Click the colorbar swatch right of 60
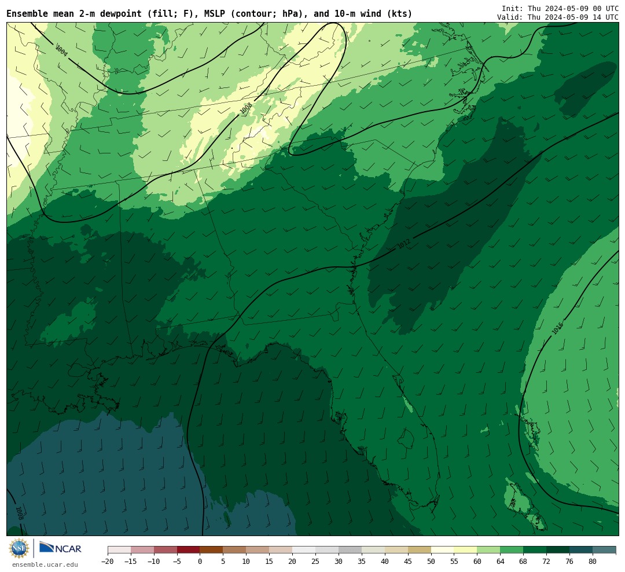 pyautogui.click(x=488, y=550)
